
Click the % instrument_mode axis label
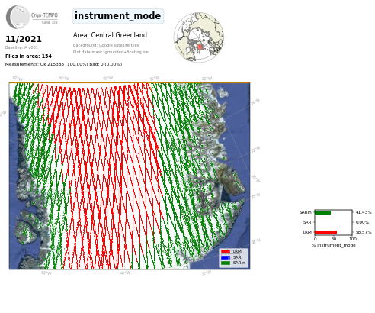[x=334, y=245]
